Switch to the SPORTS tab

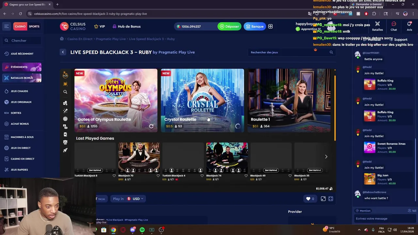34,26
